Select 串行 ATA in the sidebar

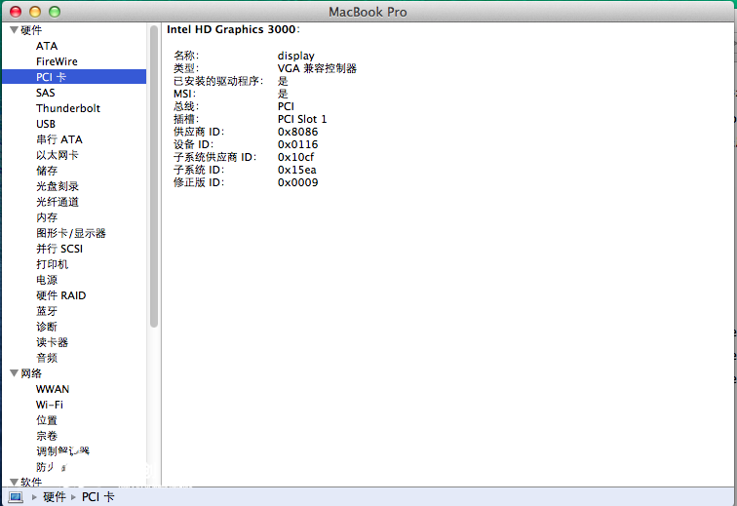[58, 139]
